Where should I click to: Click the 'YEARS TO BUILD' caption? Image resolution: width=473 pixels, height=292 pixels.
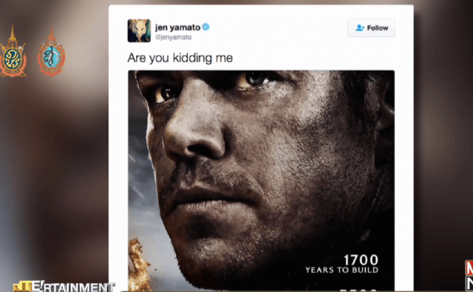pos(342,270)
